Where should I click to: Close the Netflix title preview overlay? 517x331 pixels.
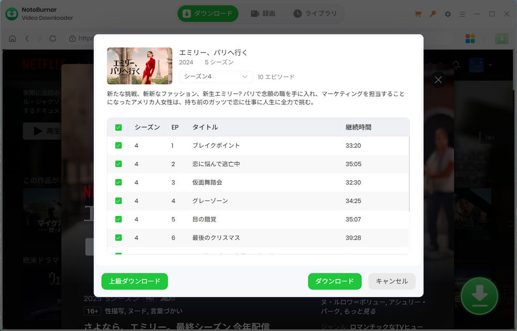(438, 80)
